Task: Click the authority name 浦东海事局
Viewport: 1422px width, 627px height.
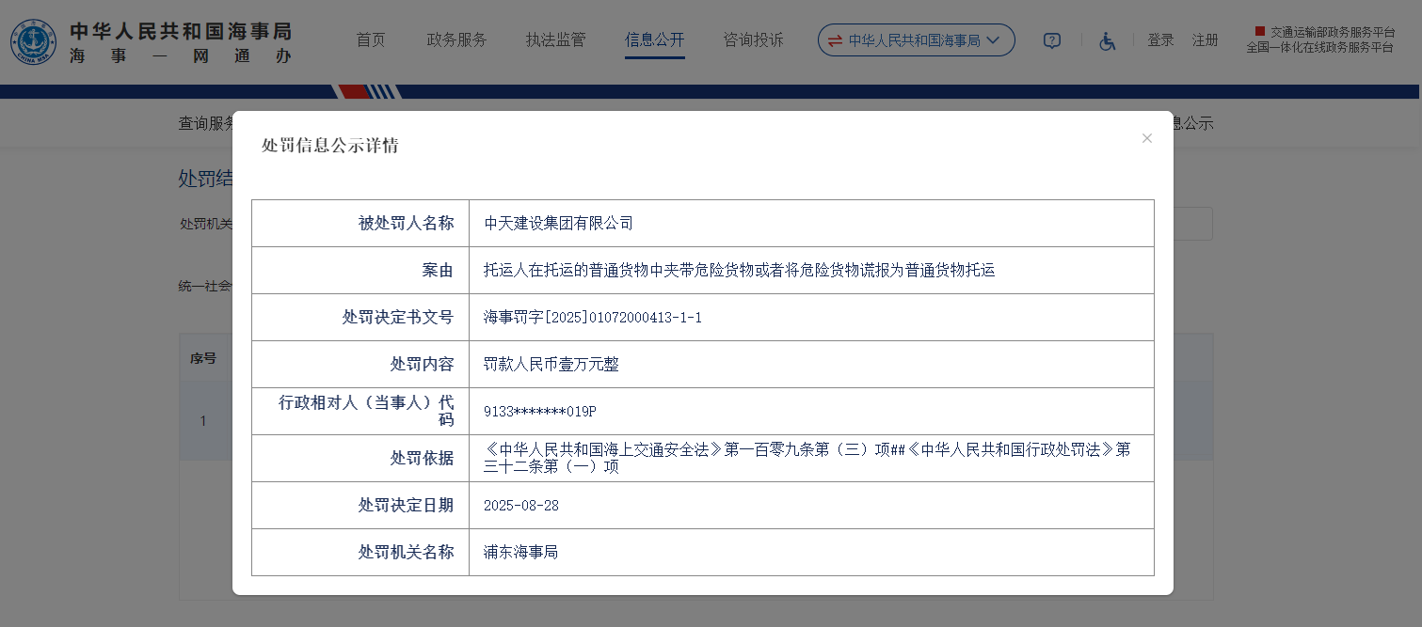Action: coord(520,553)
